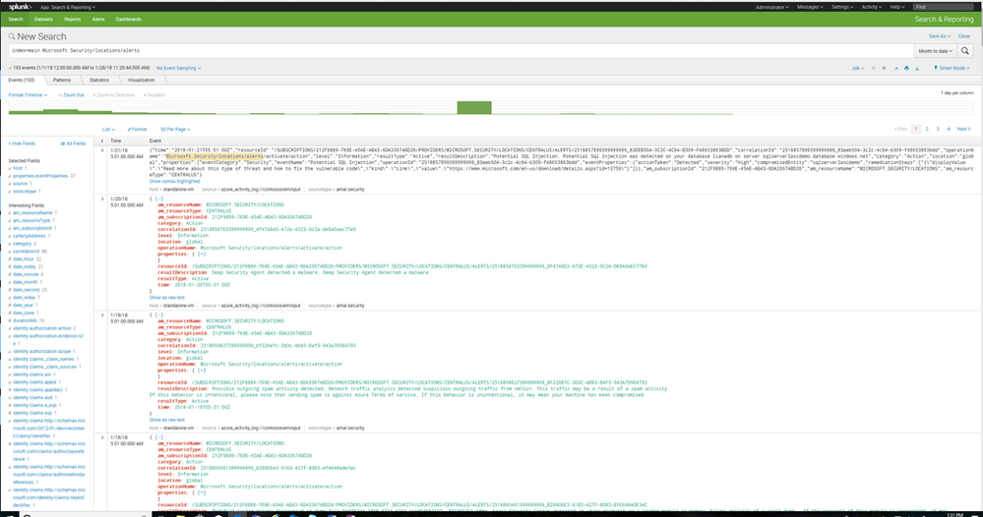
Task: Select the date_hour field
Action: (24, 259)
